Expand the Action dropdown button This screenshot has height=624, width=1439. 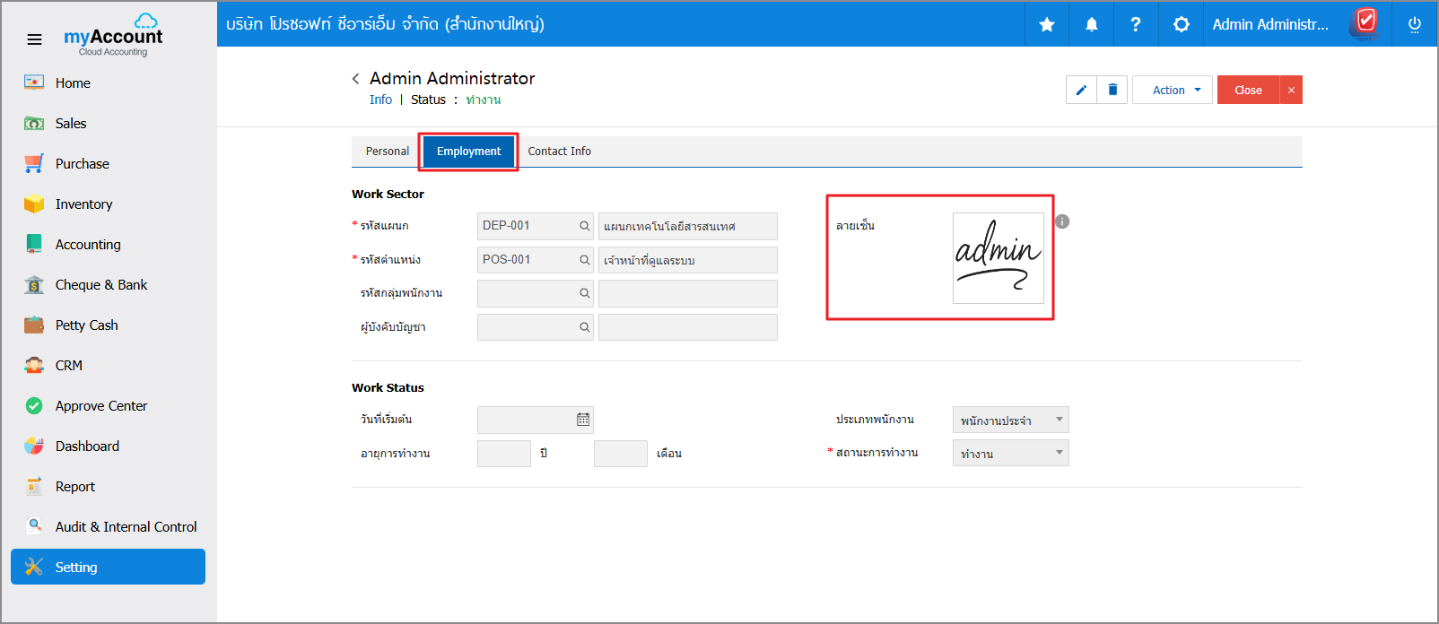tap(1173, 90)
